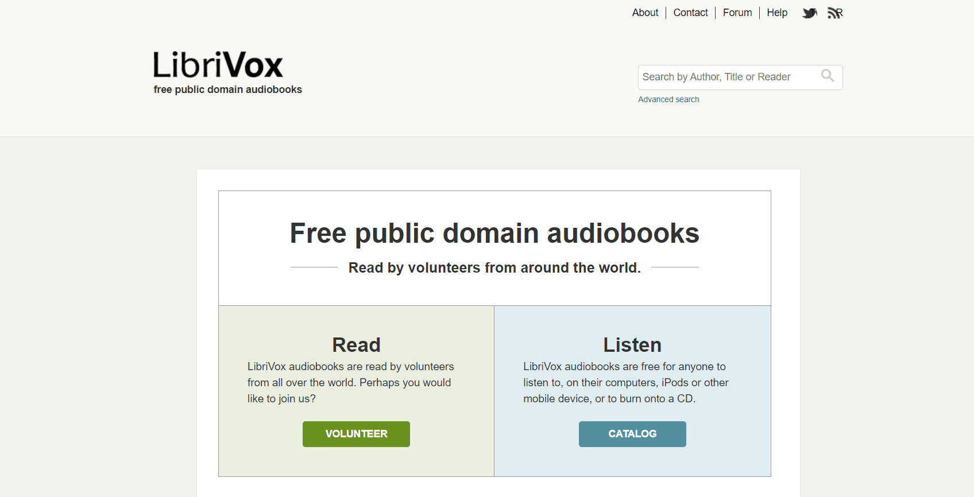Open the Help menu item

(x=776, y=13)
